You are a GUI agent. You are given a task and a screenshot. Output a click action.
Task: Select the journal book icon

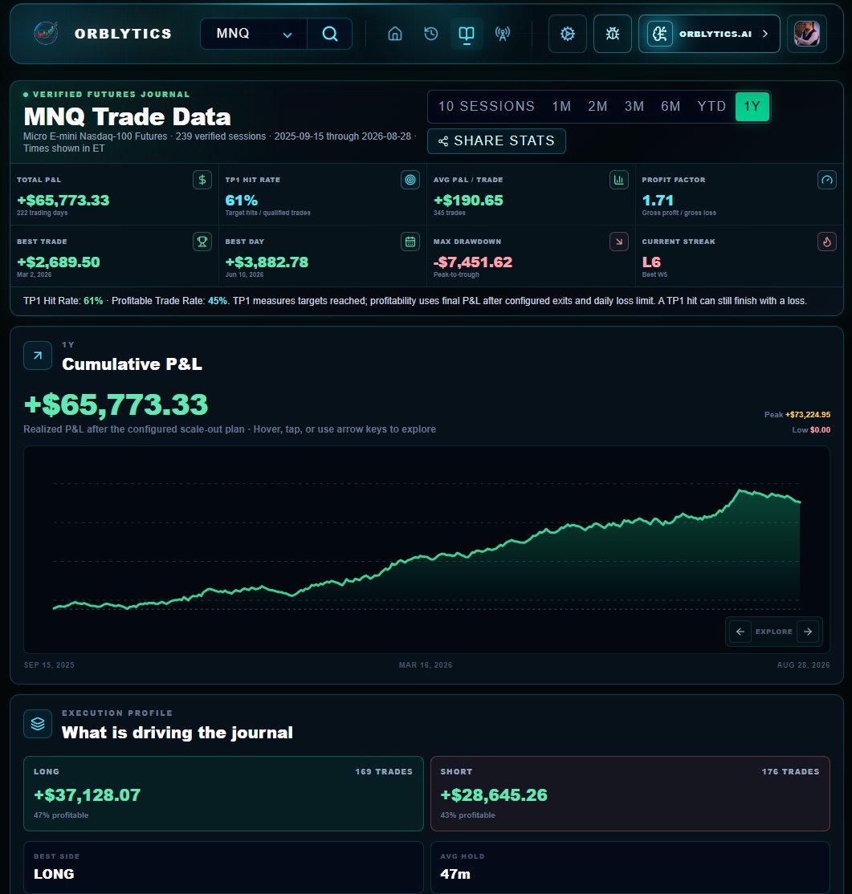tap(467, 34)
